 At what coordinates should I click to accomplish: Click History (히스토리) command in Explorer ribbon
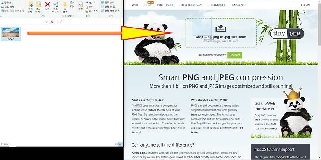coord(91,11)
